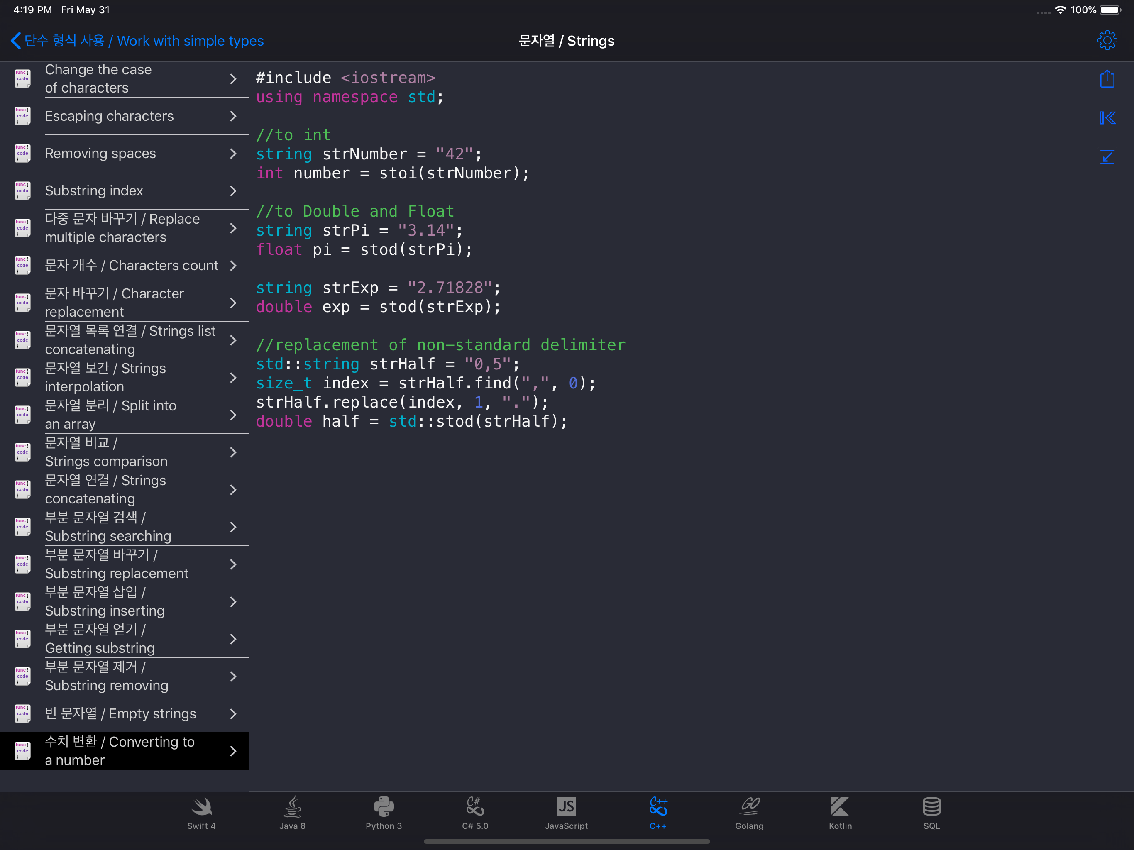Tap the share code icon
The image size is (1134, 850).
[x=1107, y=79]
